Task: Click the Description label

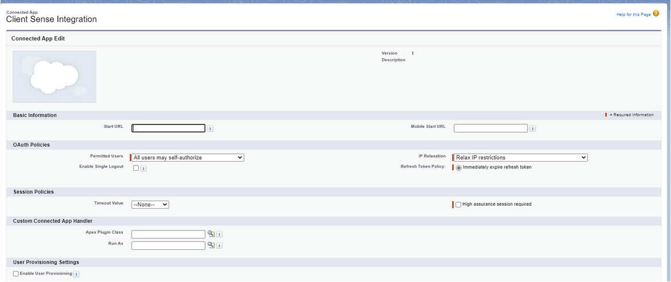Action: (393, 60)
